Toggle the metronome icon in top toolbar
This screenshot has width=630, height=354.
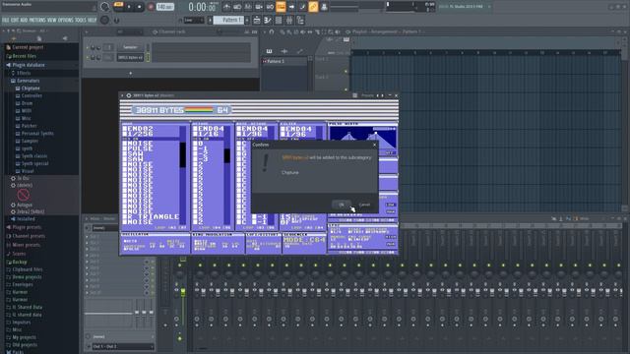click(226, 7)
